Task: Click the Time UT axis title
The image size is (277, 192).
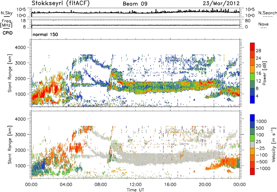Action: tap(135, 190)
